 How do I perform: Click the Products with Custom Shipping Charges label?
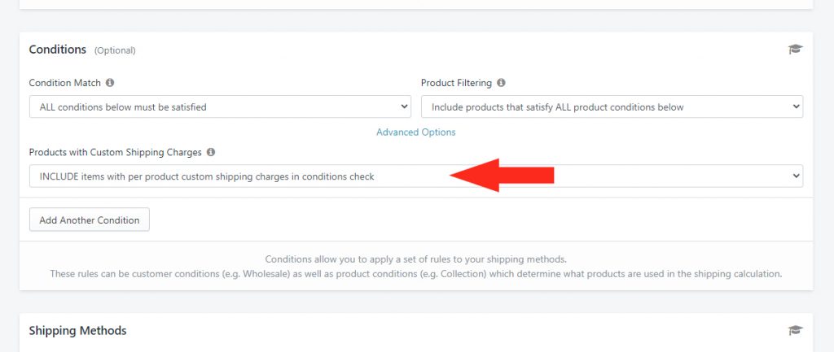tap(116, 152)
